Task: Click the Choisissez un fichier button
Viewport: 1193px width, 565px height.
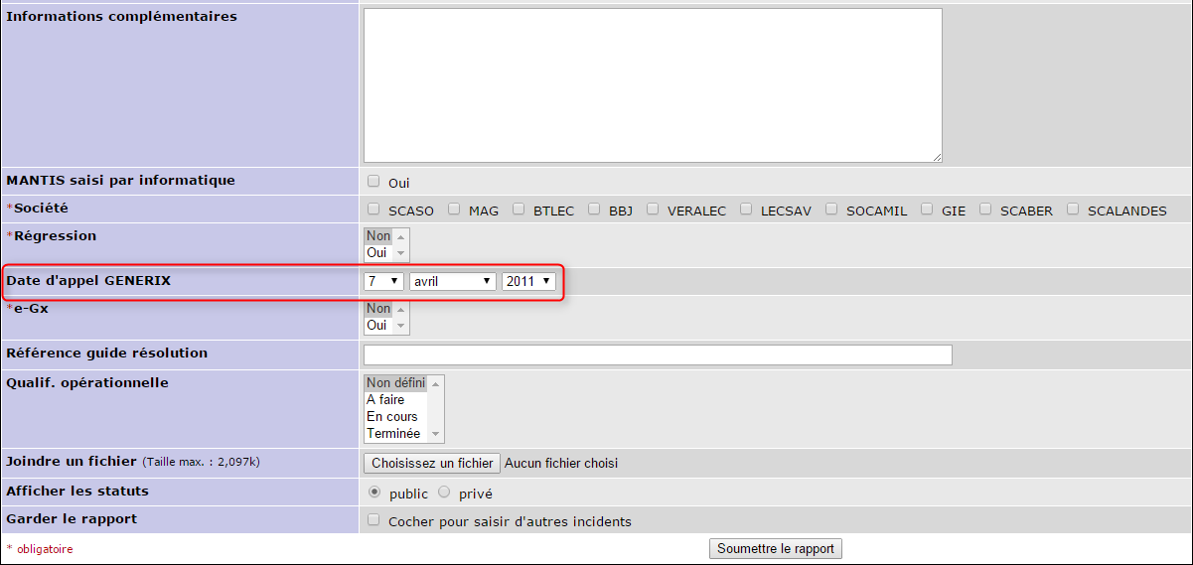Action: (432, 463)
